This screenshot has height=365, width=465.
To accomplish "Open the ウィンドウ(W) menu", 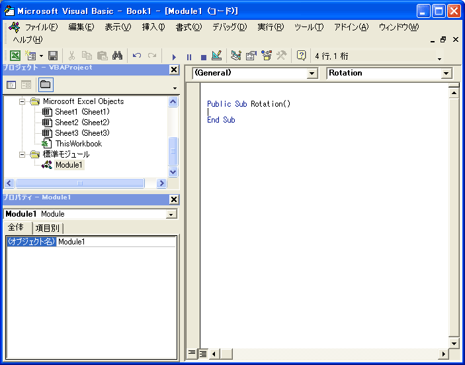I will (399, 27).
